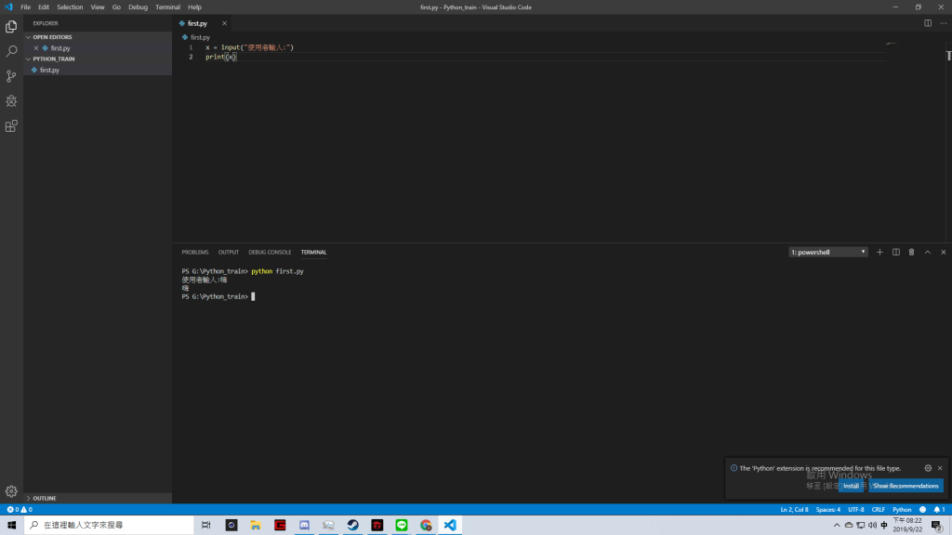Open the Edit menu

point(44,7)
